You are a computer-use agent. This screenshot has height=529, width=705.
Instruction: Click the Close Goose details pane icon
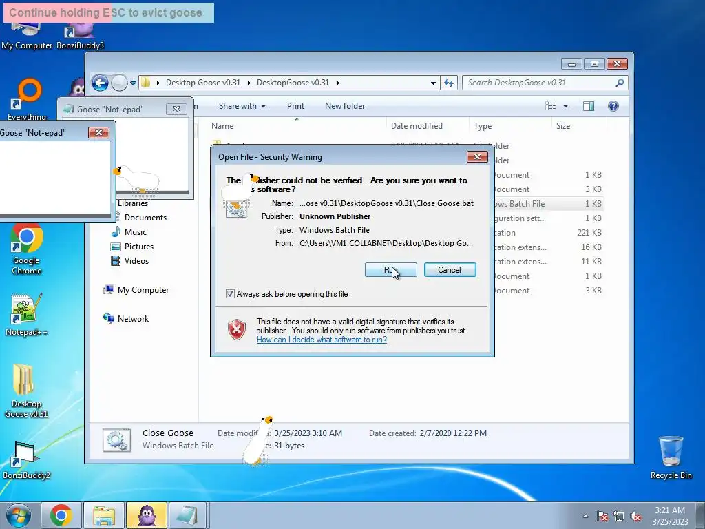coord(117,440)
